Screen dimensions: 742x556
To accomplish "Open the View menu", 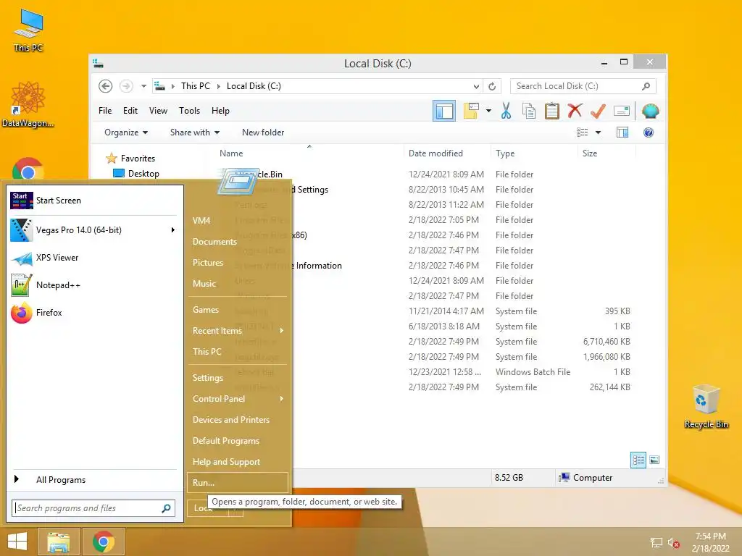I will [x=158, y=111].
